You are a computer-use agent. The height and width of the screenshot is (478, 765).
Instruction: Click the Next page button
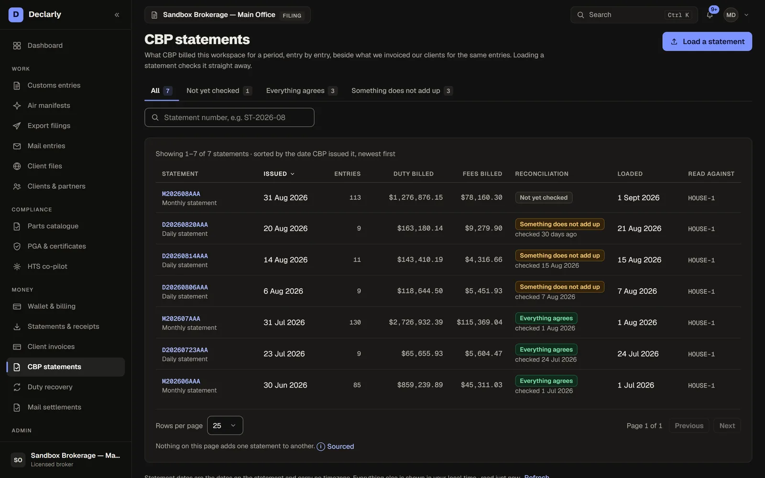tap(727, 426)
